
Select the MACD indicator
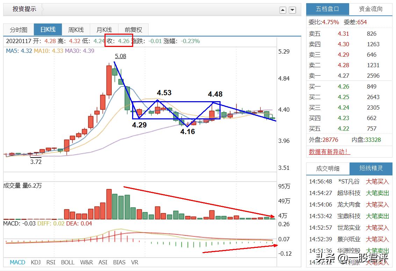[x=17, y=262]
